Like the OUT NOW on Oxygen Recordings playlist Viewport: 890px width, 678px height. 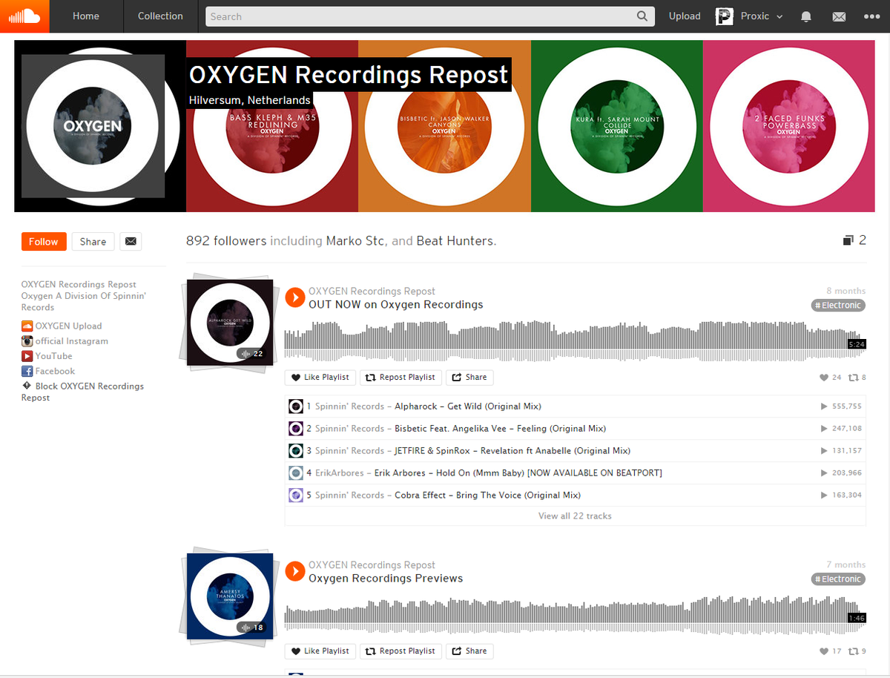(x=320, y=378)
